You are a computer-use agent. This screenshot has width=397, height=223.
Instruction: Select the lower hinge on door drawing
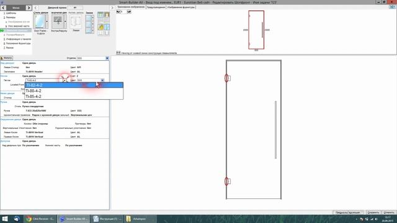click(x=227, y=181)
